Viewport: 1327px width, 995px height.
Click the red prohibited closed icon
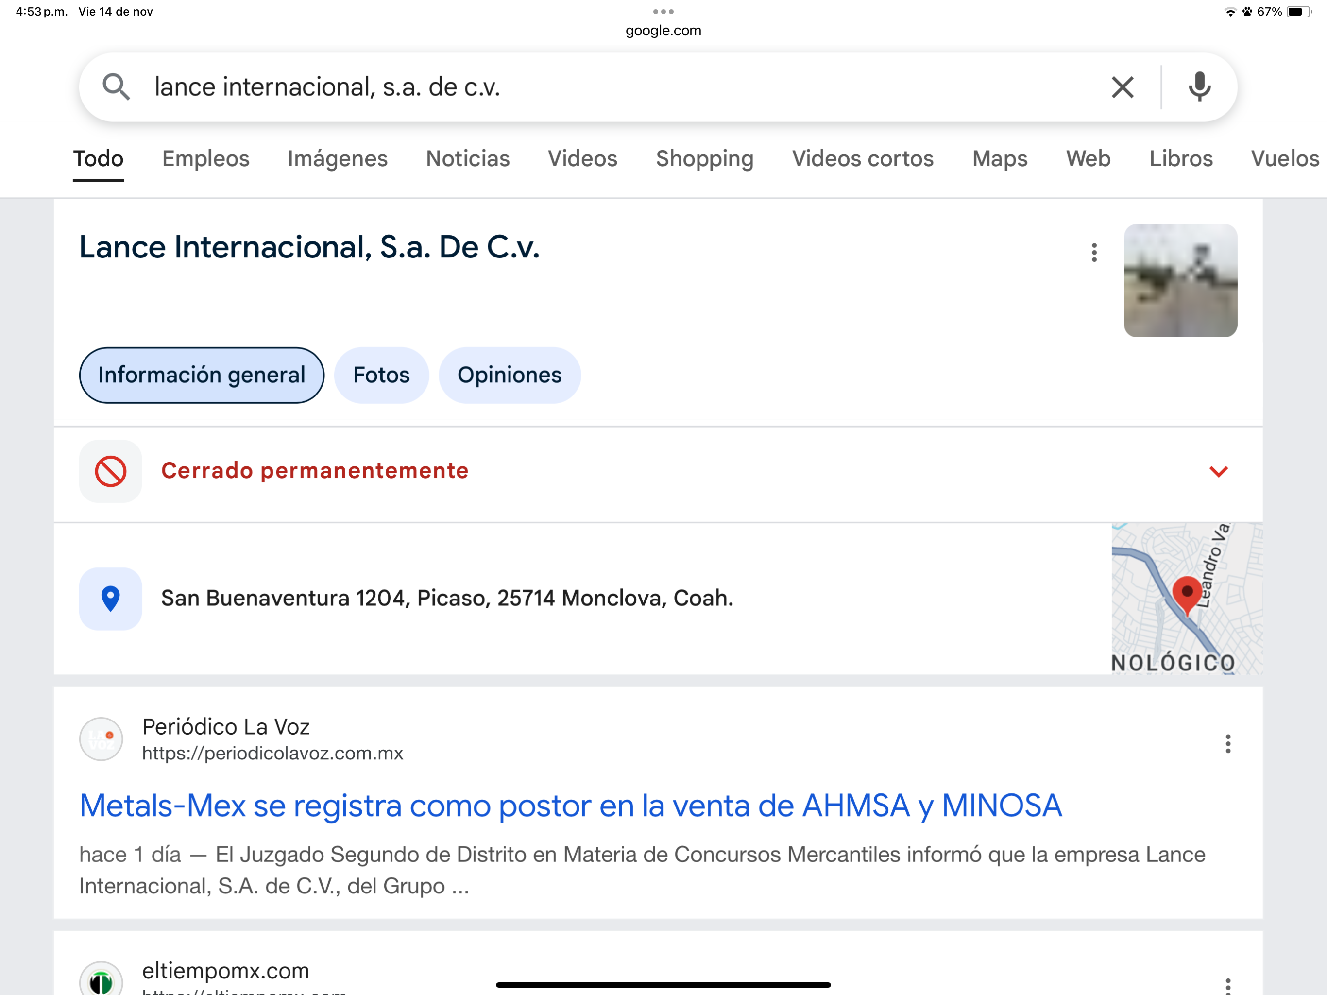110,471
